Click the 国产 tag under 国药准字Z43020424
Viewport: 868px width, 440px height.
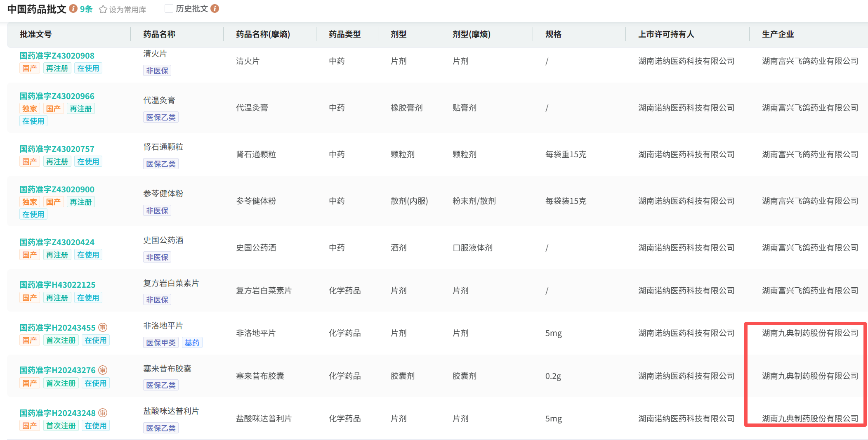click(30, 255)
